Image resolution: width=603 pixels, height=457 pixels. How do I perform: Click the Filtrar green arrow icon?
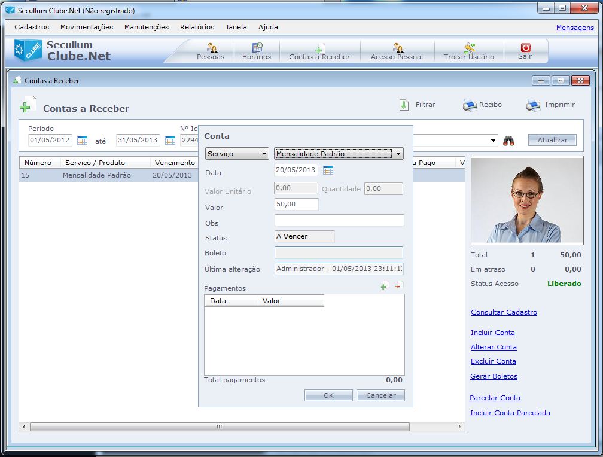pyautogui.click(x=404, y=105)
